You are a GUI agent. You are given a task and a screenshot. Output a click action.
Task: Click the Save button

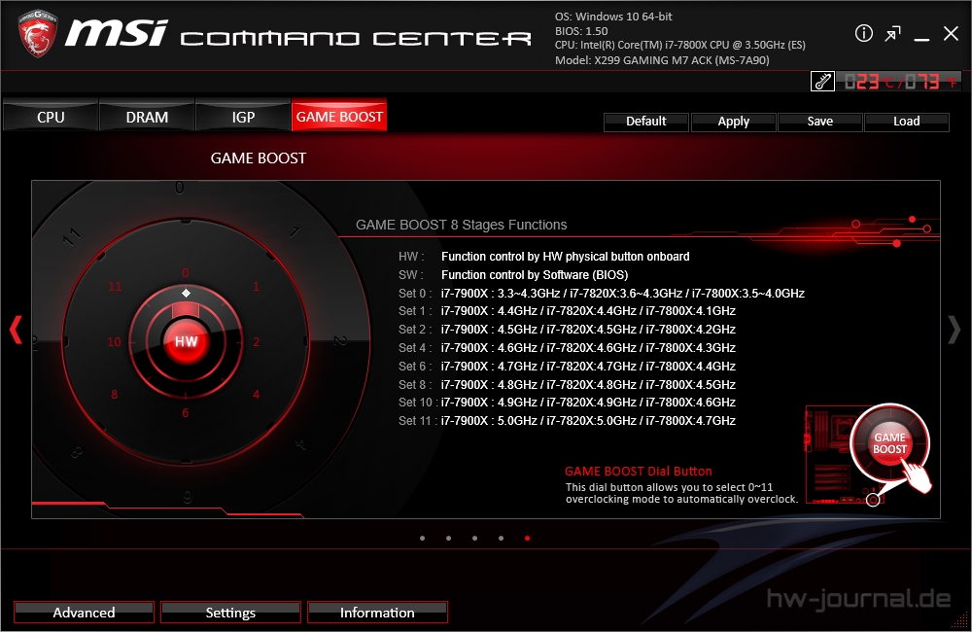820,122
